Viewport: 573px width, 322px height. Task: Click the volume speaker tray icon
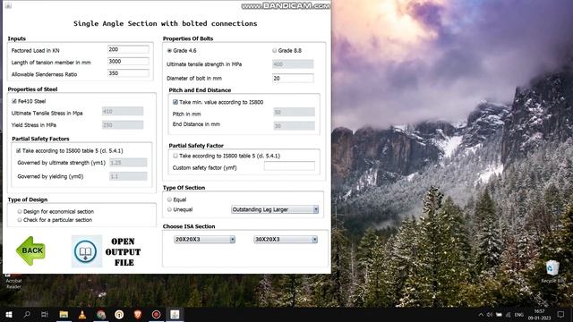coord(490,315)
